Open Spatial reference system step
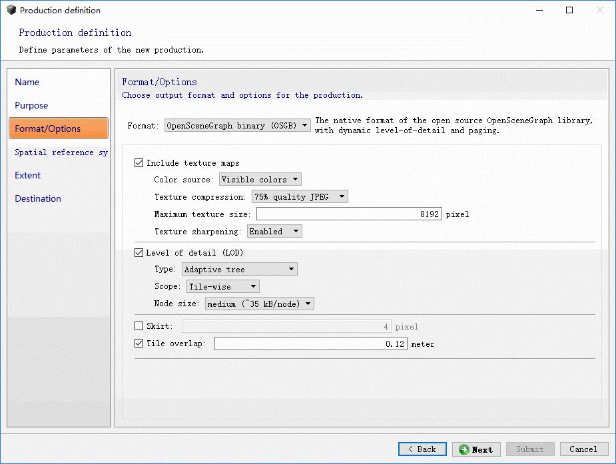The height and width of the screenshot is (464, 616). pos(61,152)
